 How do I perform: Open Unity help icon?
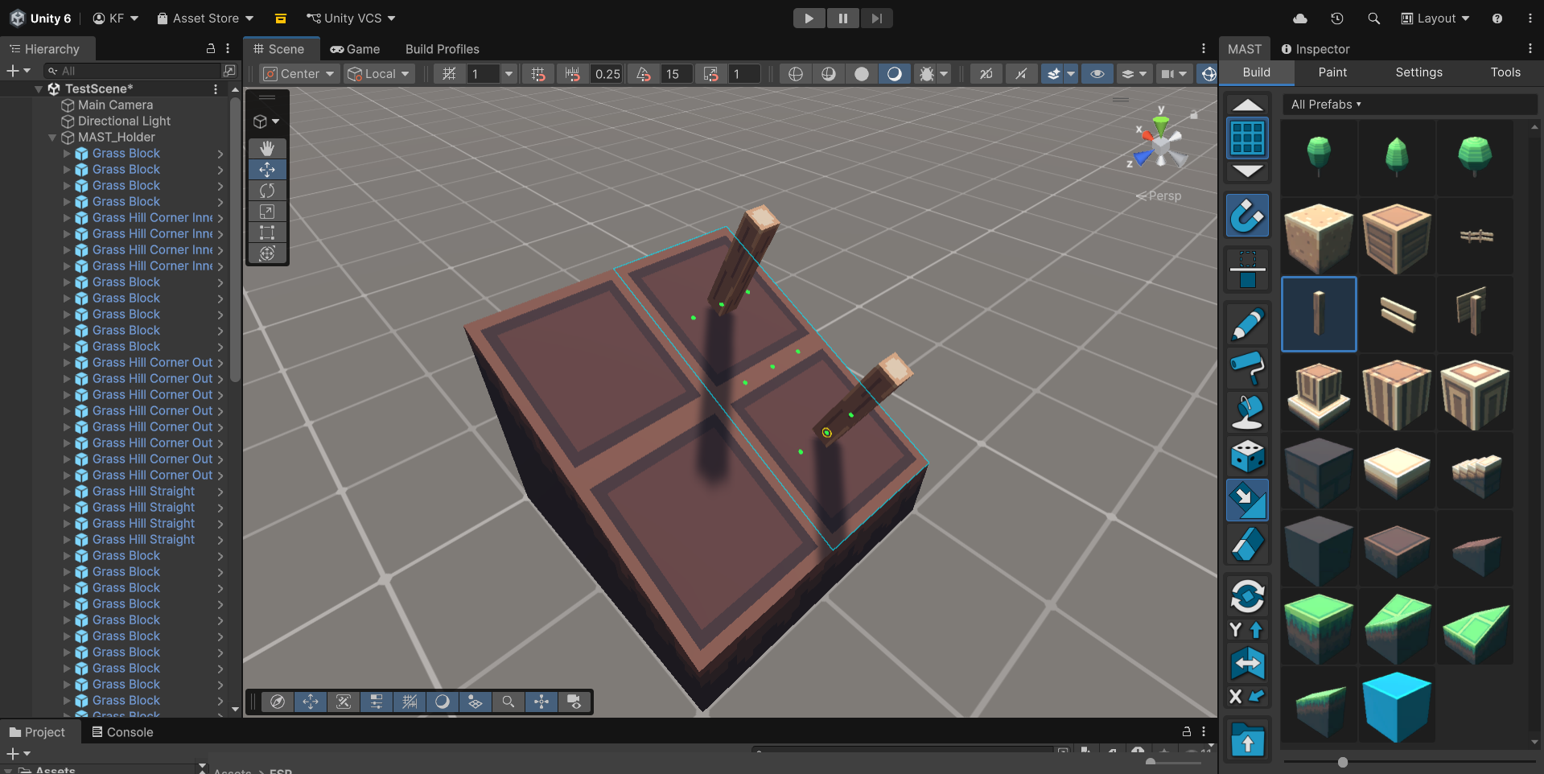pyautogui.click(x=1497, y=19)
